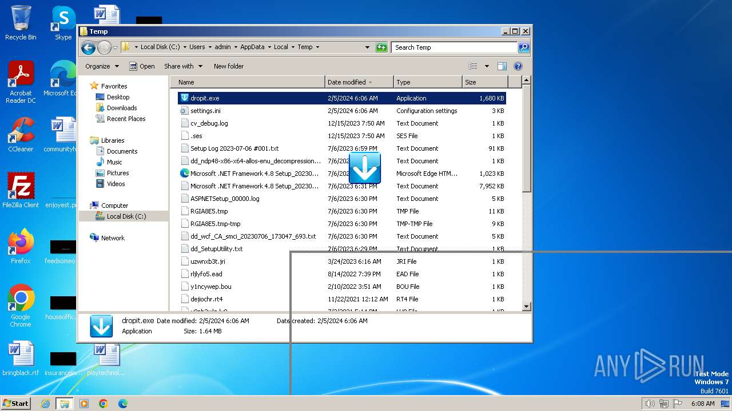This screenshot has height=411, width=732.
Task: Click the Forward navigation arrow button
Action: coord(104,47)
